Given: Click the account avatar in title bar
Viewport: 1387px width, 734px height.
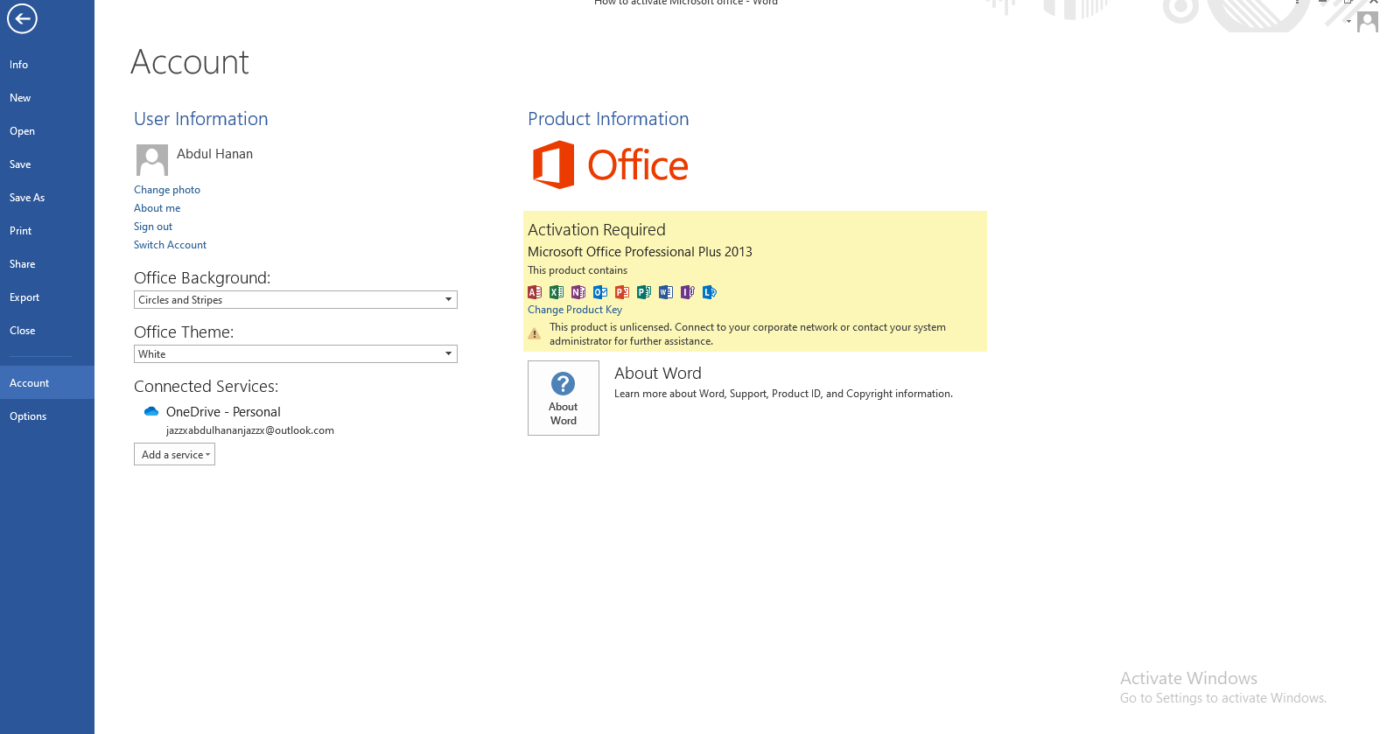Looking at the screenshot, I should 1367,21.
